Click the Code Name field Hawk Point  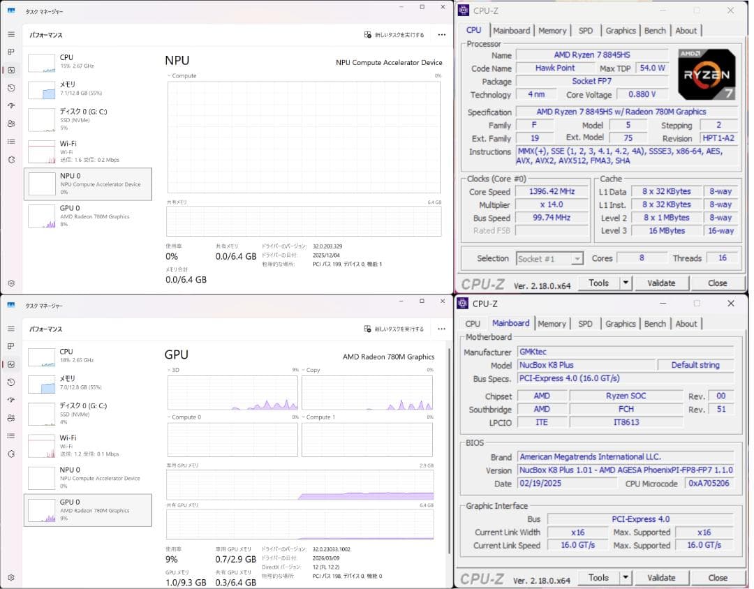(555, 68)
